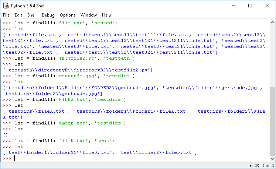Open the File menu

6,15
